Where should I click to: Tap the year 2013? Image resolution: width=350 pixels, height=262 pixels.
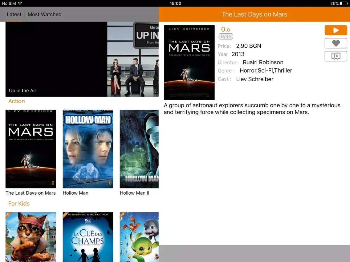(238, 54)
